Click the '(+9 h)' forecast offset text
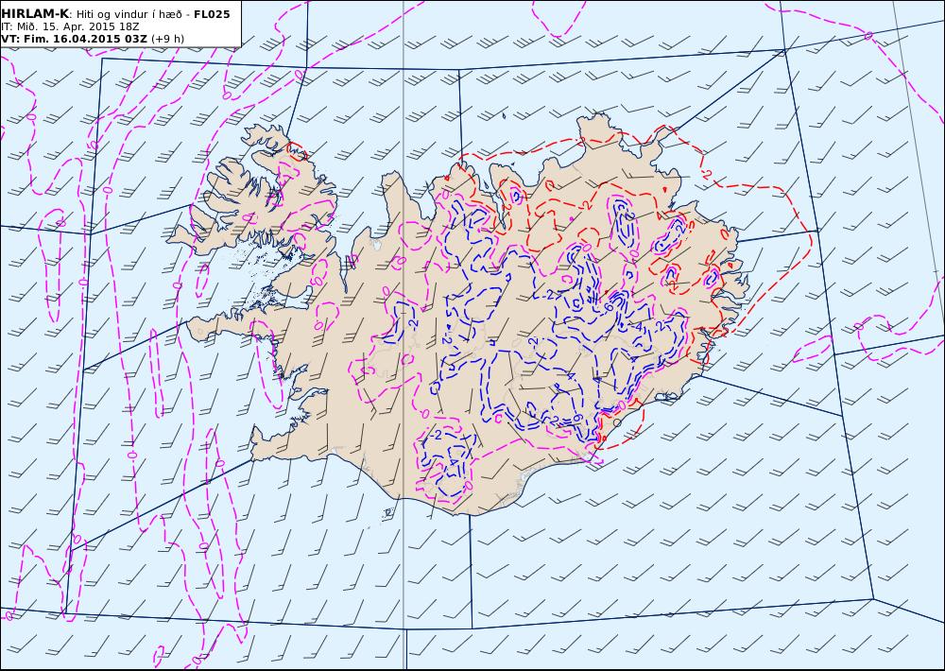945x671 pixels. (x=167, y=39)
